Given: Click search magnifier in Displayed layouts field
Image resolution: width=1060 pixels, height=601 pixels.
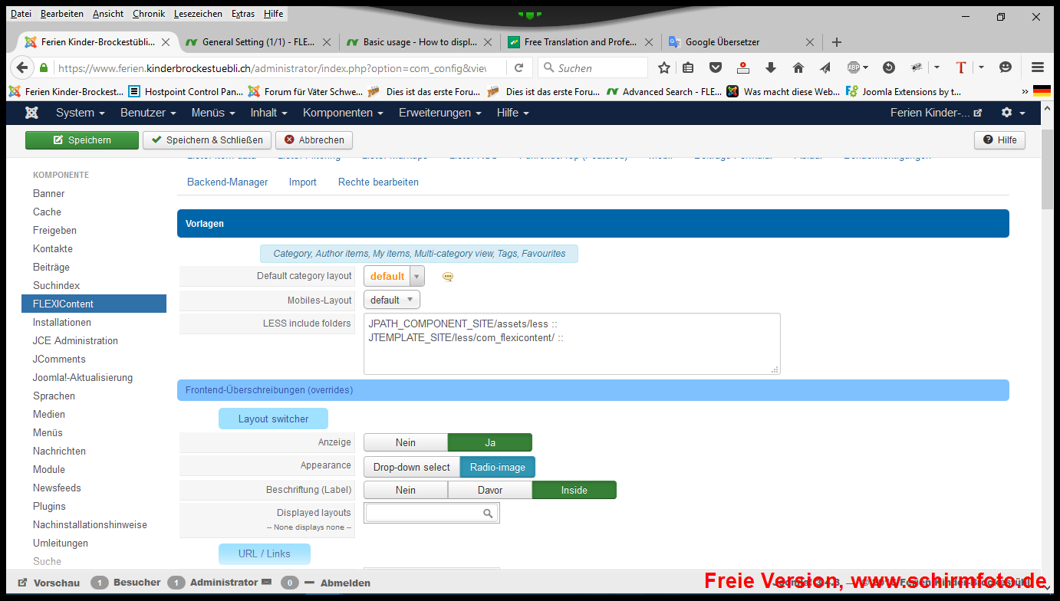Looking at the screenshot, I should (488, 514).
